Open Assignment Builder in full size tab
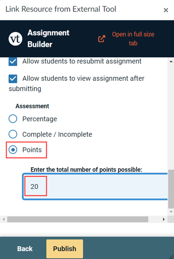 pos(133,39)
